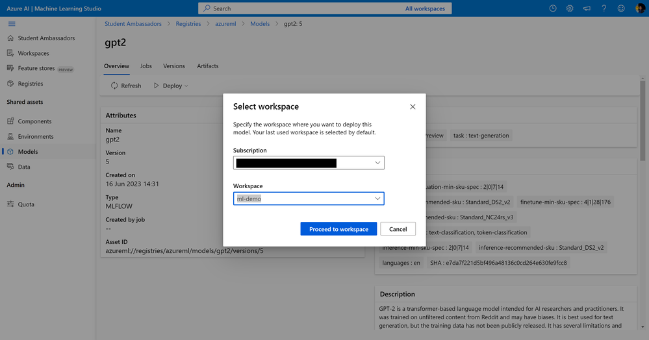
Task: Open azureml breadcrumb link
Action: pos(225,24)
